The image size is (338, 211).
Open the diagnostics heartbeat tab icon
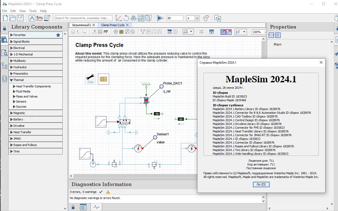pyautogui.click(x=96, y=207)
